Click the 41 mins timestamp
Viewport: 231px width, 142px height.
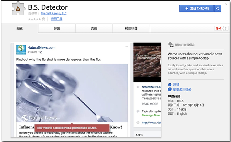(x=32, y=52)
